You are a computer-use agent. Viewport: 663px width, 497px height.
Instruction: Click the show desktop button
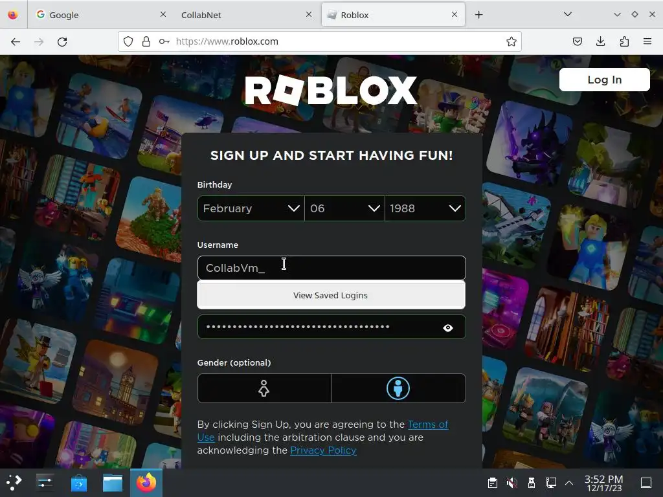[646, 482]
